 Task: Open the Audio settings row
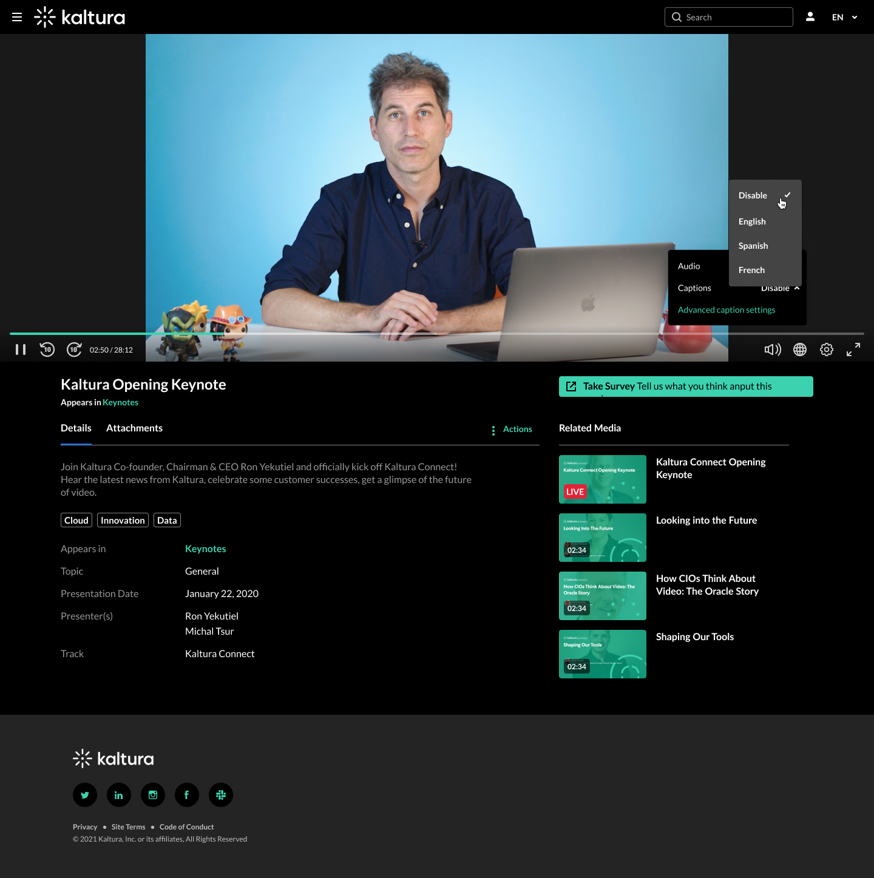pyautogui.click(x=699, y=266)
